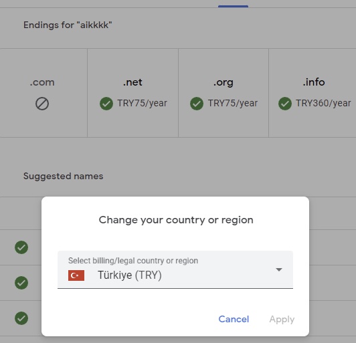Click the unavailable icon under .com
The image size is (356, 343).
coord(42,104)
